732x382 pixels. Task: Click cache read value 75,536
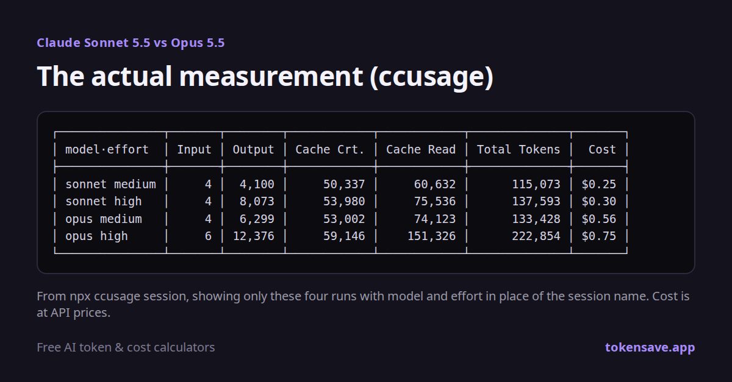point(435,201)
